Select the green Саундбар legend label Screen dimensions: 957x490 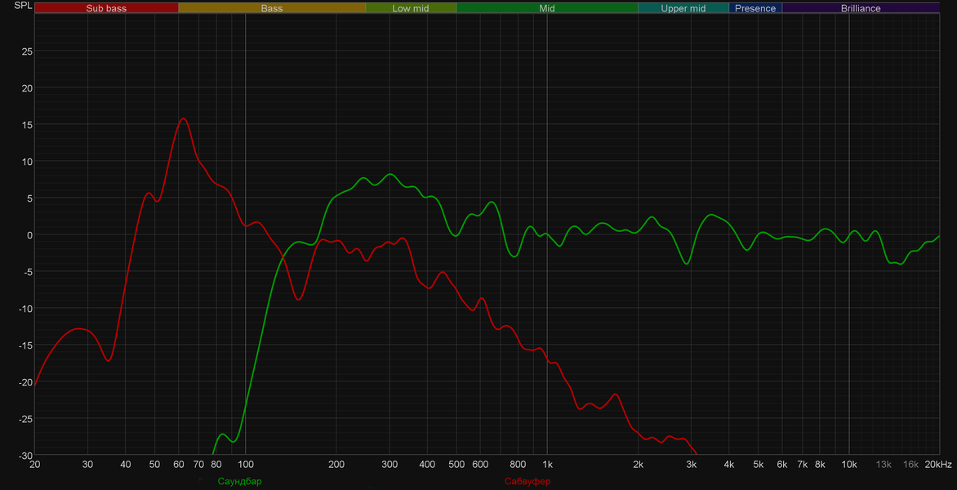(239, 482)
